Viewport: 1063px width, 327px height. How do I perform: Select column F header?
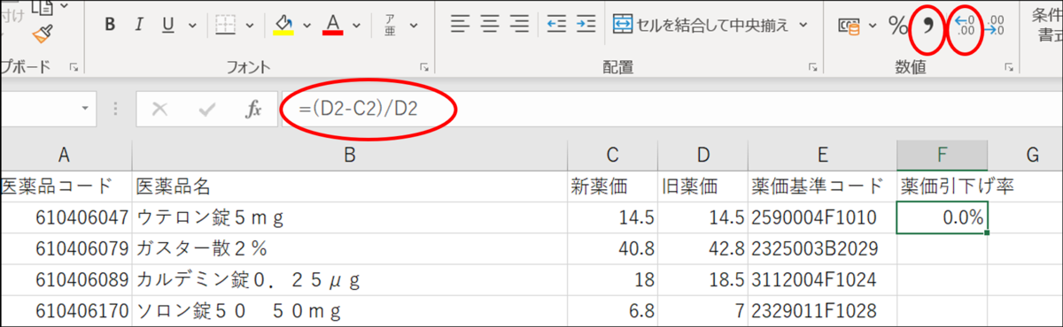[943, 156]
